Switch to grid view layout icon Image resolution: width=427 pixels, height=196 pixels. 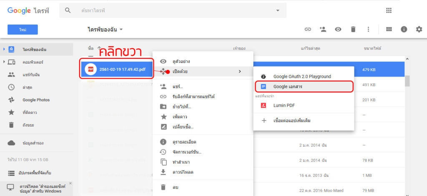pyautogui.click(x=389, y=30)
